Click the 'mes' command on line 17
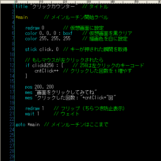Viewport: 161px width, 161px height. tap(29, 92)
